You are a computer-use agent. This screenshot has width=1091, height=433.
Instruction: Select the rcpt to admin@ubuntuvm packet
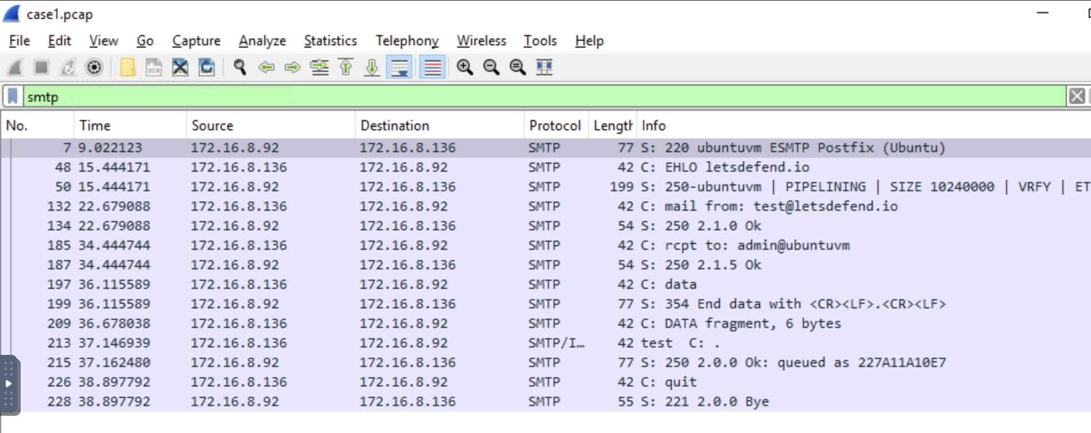coord(545,245)
